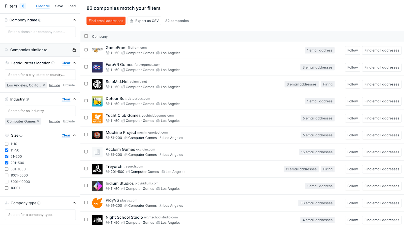Collapse the Company name filter section
Viewport: 404px width, 228px height.
(74, 20)
